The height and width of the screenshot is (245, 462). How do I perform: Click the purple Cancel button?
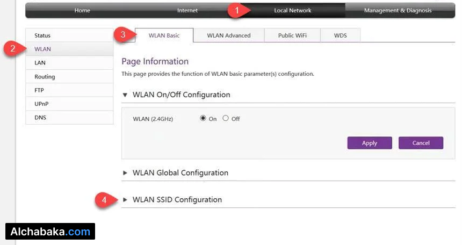[421, 143]
